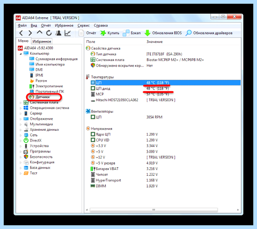Open the graph chart icon in the toolbar

68,33
